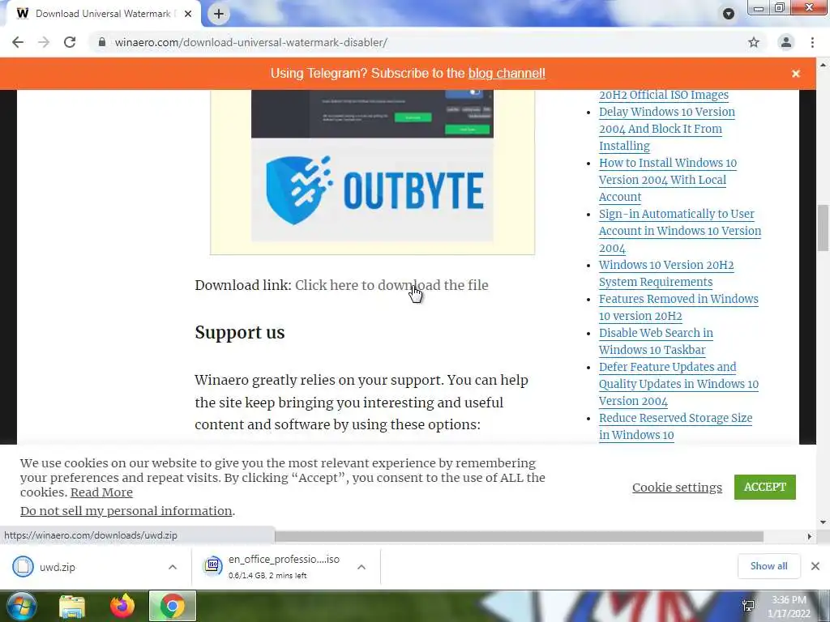
Task: Click here to download the file
Action: 391,285
